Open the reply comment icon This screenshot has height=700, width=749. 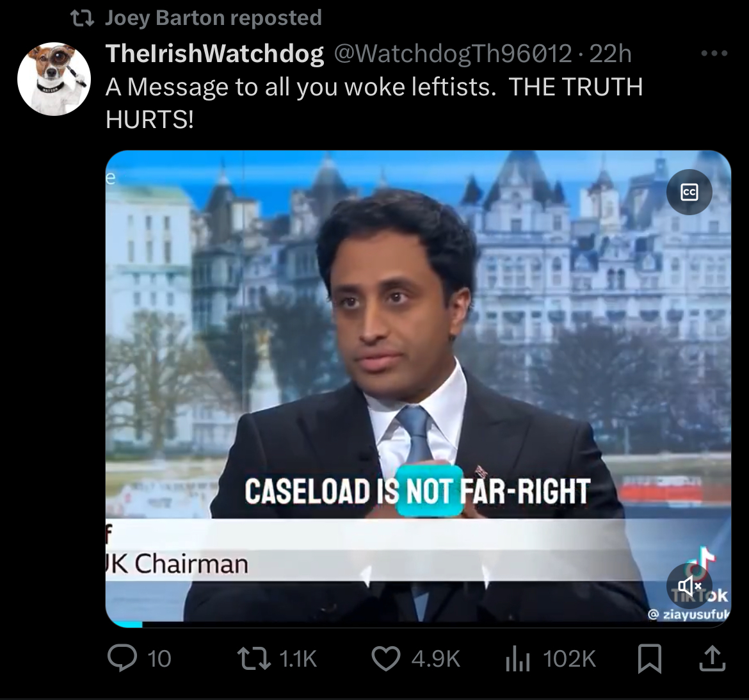(x=122, y=658)
